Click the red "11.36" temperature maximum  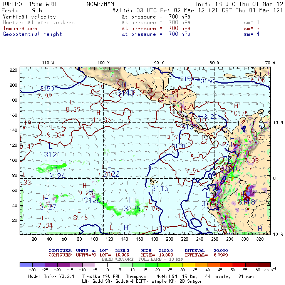click(102, 120)
